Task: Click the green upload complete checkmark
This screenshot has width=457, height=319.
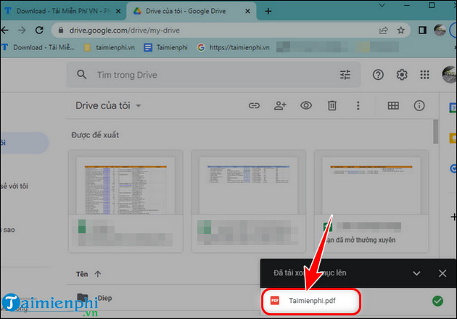Action: tap(437, 301)
